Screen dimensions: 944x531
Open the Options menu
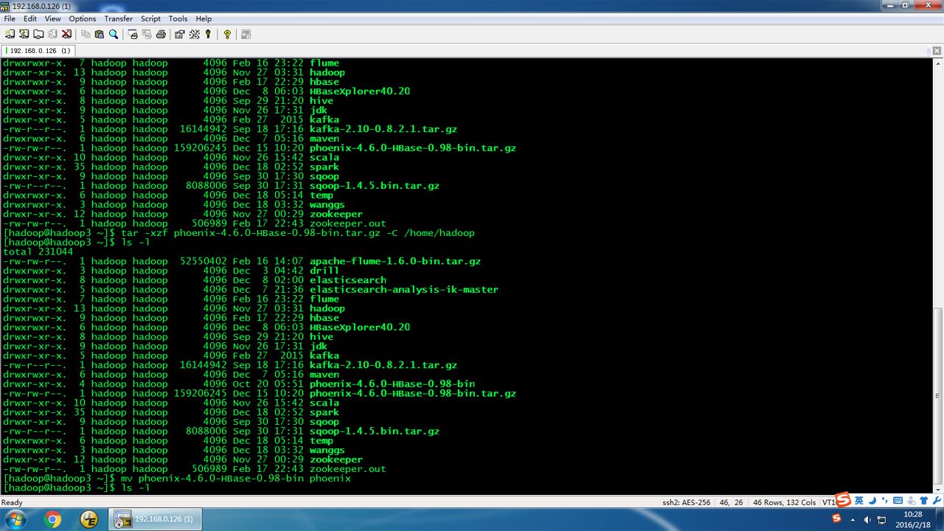[83, 18]
